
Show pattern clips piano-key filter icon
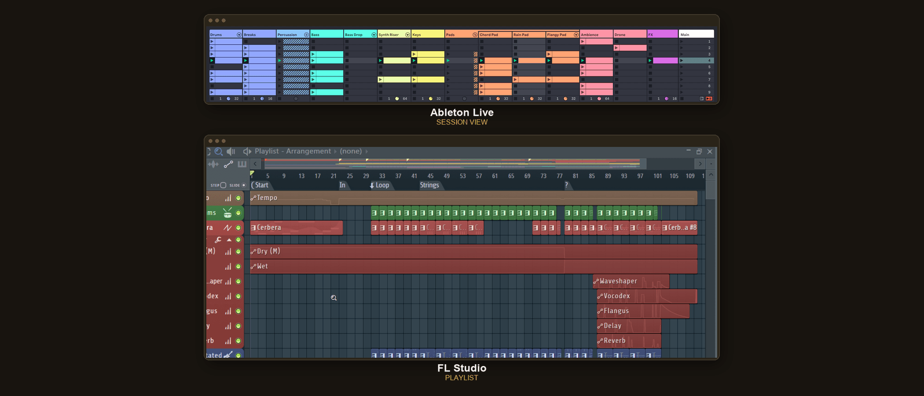pyautogui.click(x=242, y=164)
